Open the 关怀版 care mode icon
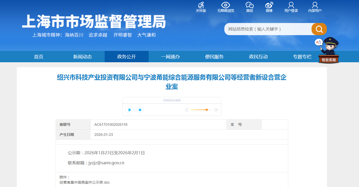 coord(201,5)
